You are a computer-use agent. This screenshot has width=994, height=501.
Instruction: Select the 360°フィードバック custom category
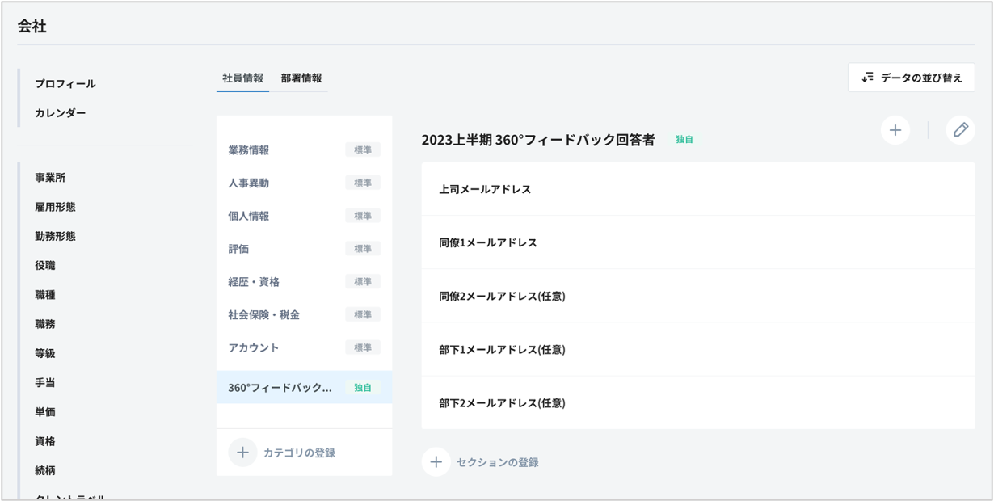pyautogui.click(x=280, y=388)
